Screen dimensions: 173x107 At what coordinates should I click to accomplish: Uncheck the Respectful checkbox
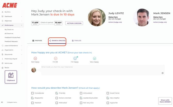32,98
